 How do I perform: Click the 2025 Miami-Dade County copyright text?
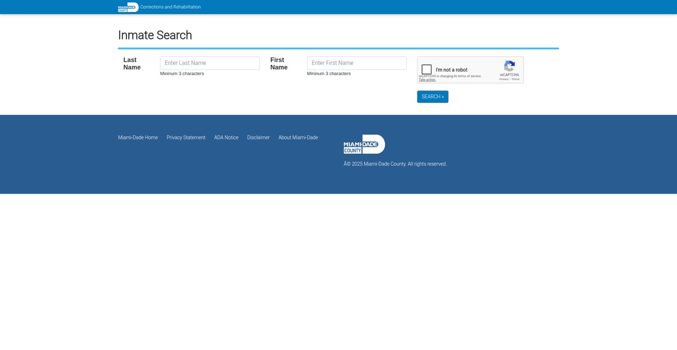click(395, 164)
